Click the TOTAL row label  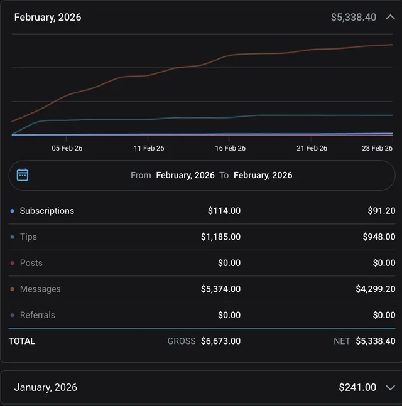tap(22, 341)
